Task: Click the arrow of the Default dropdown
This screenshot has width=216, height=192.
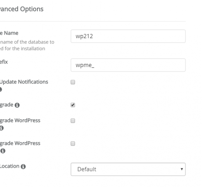Action: (182, 169)
